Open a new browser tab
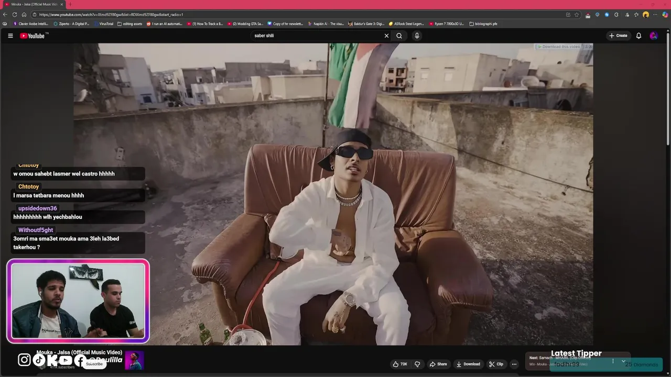 coord(70,4)
